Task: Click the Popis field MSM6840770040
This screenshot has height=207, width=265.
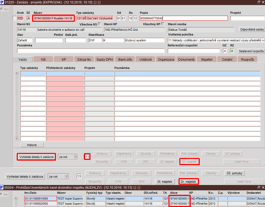Action: click(184, 18)
